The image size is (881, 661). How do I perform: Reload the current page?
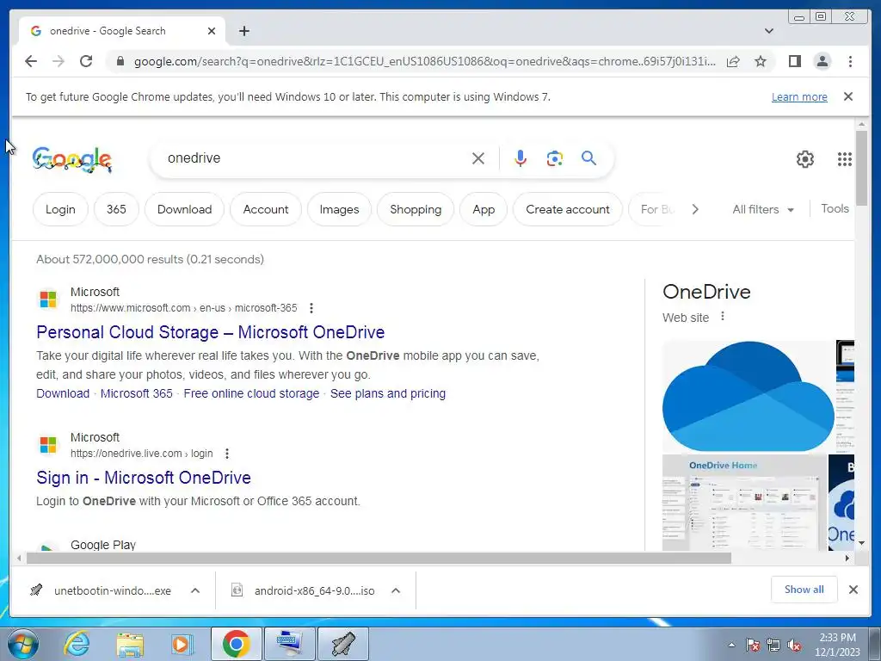point(86,61)
